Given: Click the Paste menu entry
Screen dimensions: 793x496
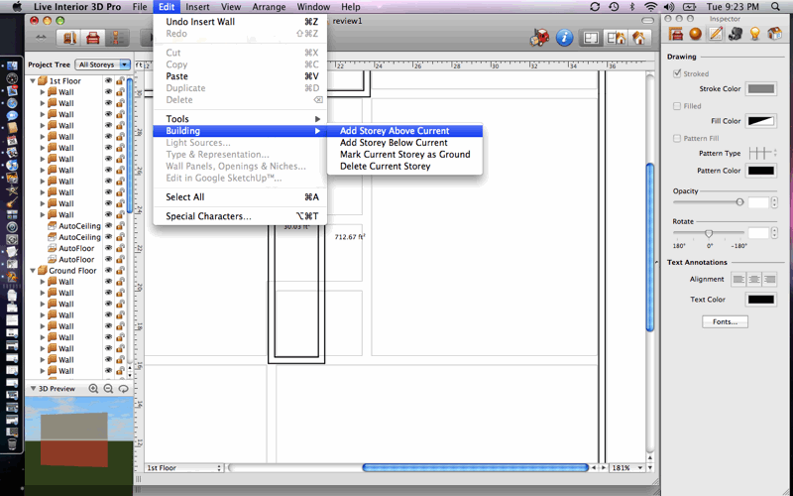Looking at the screenshot, I should (x=240, y=76).
